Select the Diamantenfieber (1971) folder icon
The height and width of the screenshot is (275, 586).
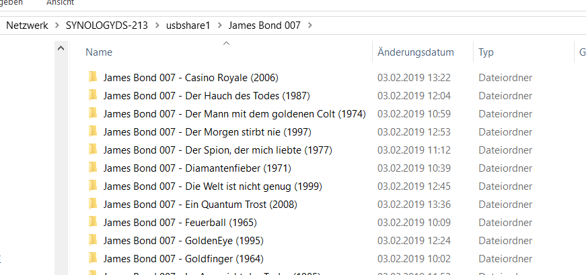pos(93,168)
